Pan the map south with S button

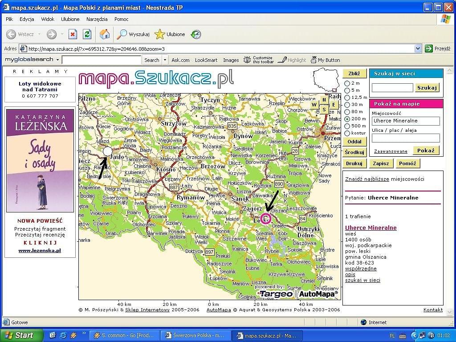(x=324, y=110)
